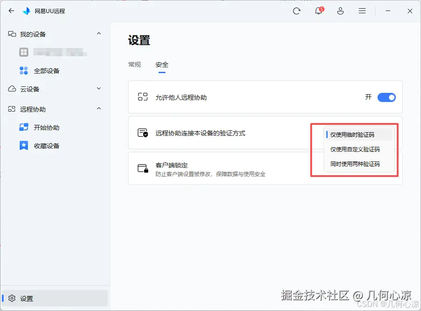Click the 设置 sidebar label
The height and width of the screenshot is (311, 421).
pyautogui.click(x=27, y=298)
